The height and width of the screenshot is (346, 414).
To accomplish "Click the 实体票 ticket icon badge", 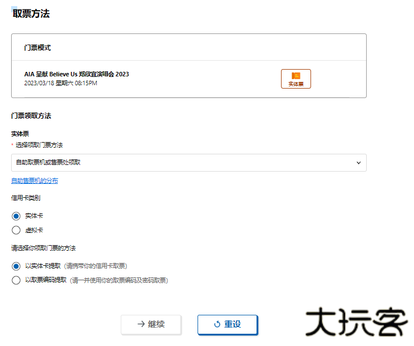I will coord(295,79).
